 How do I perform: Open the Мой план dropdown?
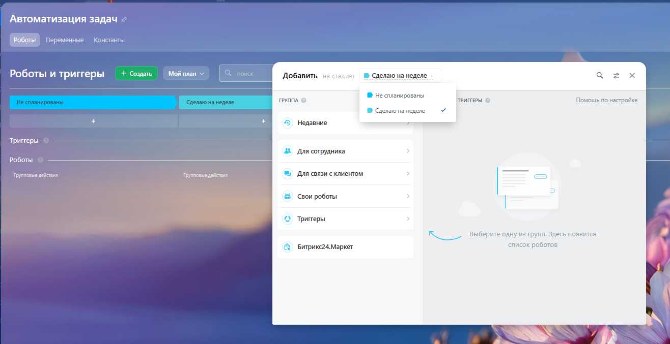[186, 74]
